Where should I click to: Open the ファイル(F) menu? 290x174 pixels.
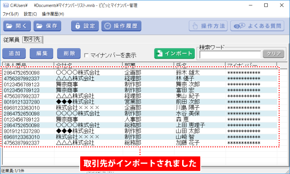point(10,14)
